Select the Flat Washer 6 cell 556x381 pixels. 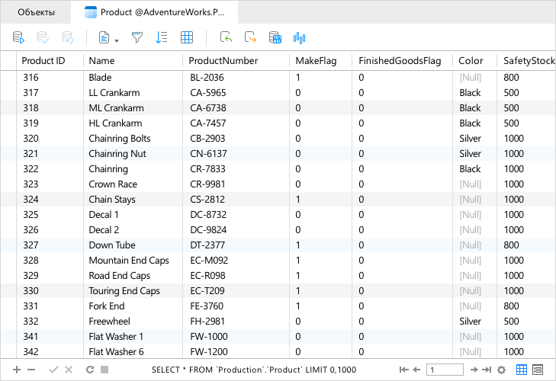pyautogui.click(x=133, y=351)
